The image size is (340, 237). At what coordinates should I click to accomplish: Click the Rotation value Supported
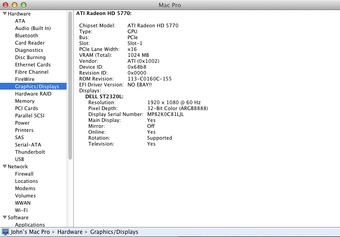[x=160, y=138]
